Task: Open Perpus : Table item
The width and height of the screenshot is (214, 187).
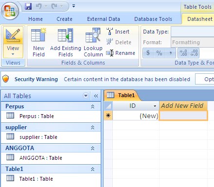Action: point(51,116)
